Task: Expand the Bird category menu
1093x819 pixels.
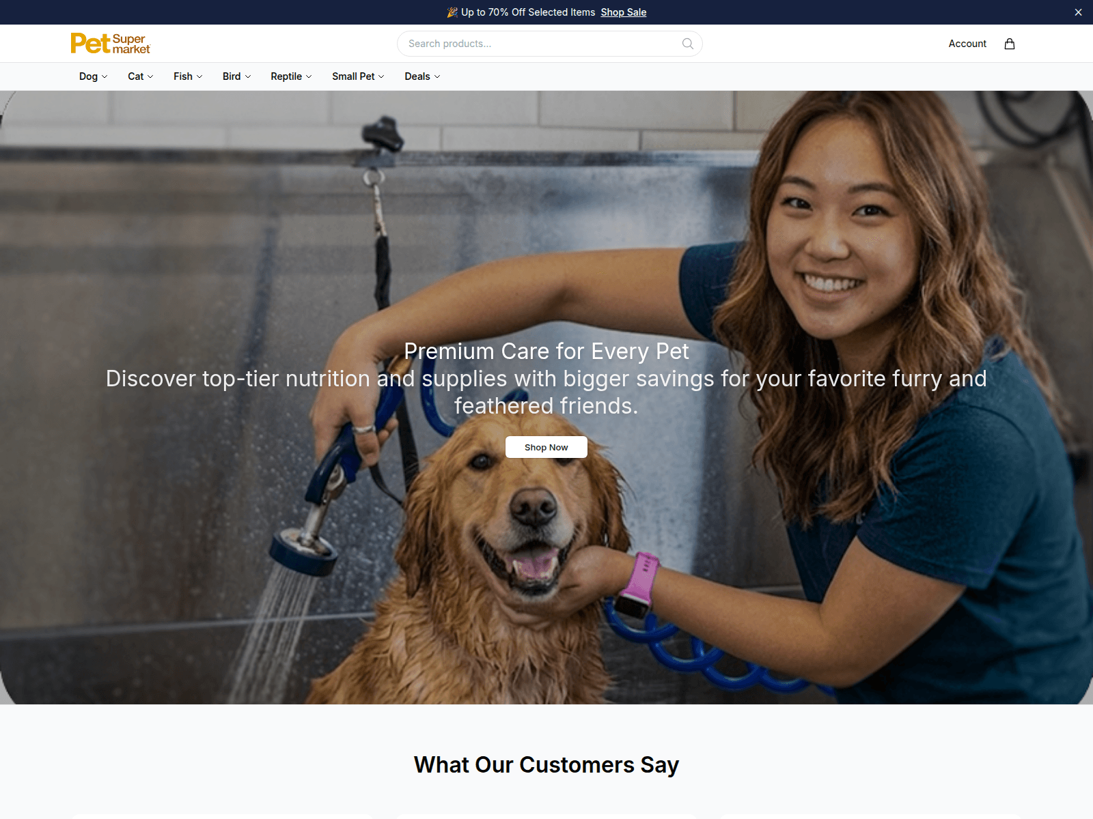Action: pos(237,76)
